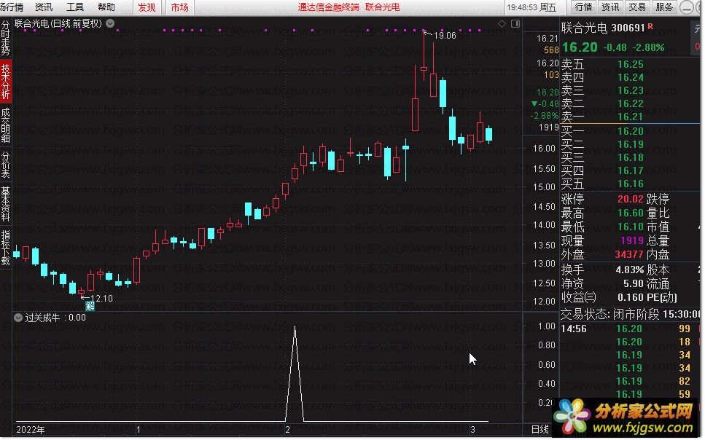This screenshot has width=705, height=440.
Task: Select the 技术分析 sidebar tab
Action: coord(5,82)
